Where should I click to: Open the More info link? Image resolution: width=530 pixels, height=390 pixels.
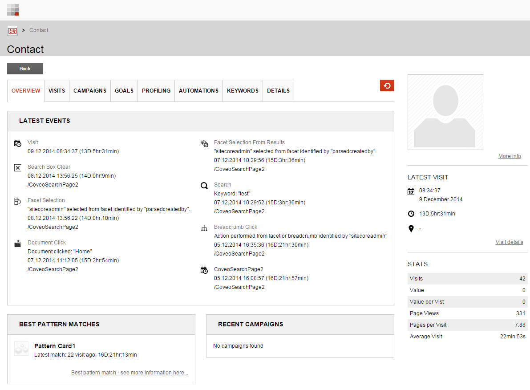(509, 156)
